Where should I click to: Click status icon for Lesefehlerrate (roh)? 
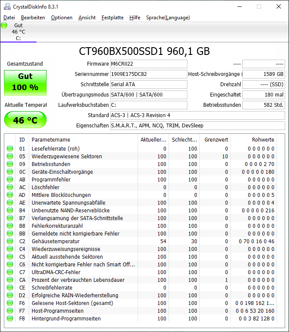pos(10,149)
